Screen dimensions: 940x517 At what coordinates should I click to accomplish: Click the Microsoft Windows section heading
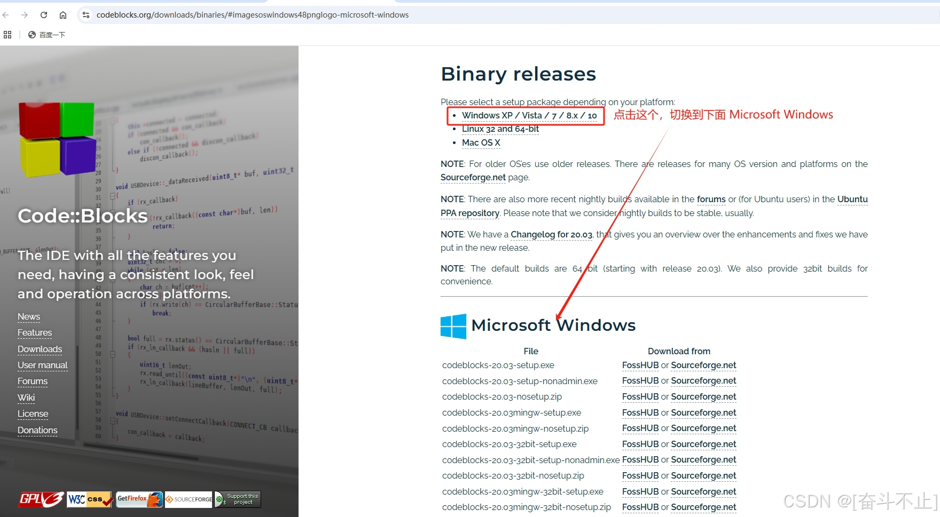(553, 325)
